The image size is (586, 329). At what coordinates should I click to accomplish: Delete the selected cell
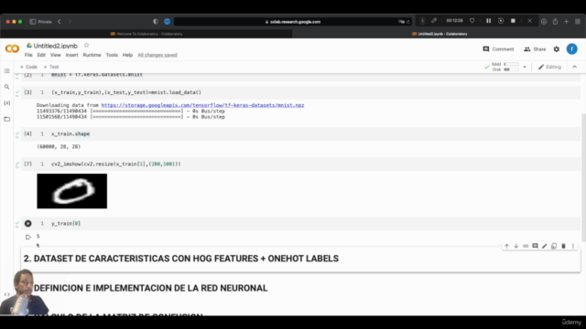(564, 246)
